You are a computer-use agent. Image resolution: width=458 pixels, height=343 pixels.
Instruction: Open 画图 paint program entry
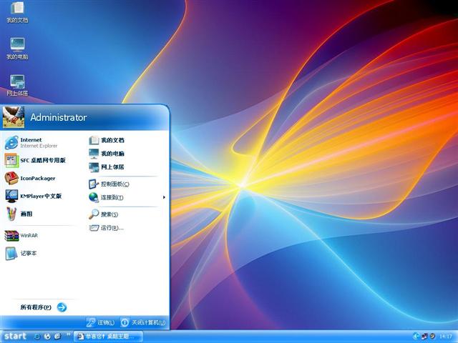pos(41,214)
